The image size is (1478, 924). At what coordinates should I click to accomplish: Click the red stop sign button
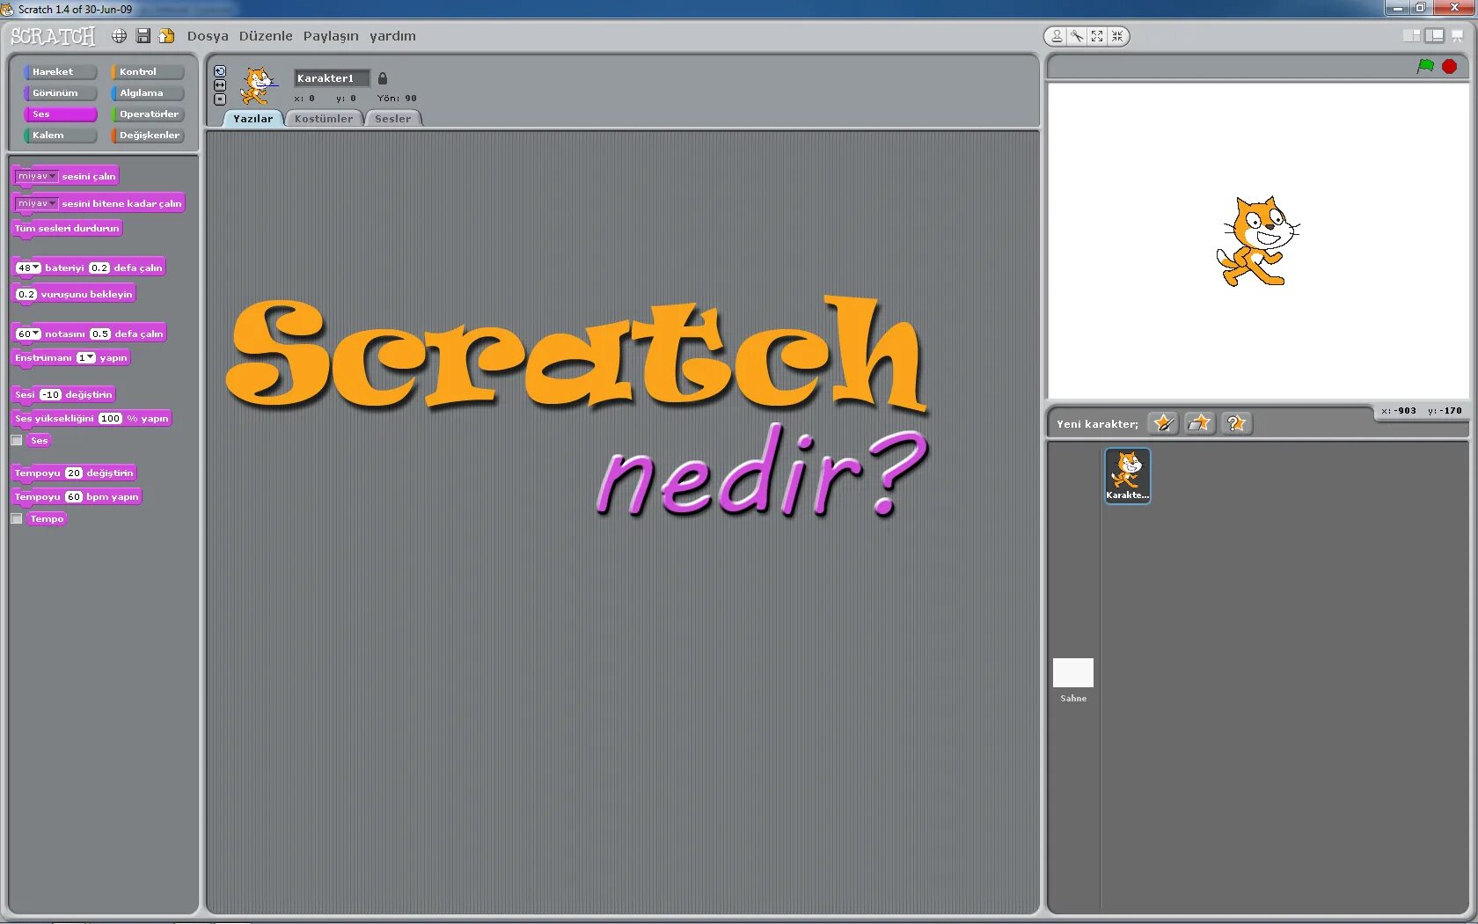click(x=1449, y=66)
